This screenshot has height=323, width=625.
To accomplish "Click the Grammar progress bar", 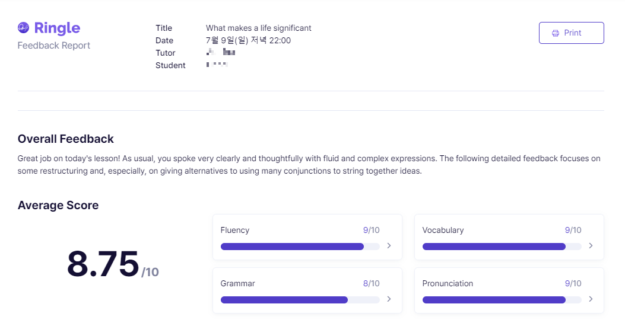I will click(x=300, y=300).
